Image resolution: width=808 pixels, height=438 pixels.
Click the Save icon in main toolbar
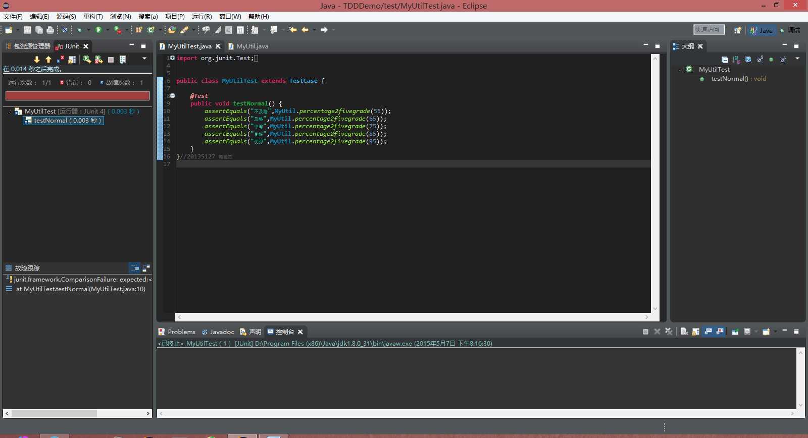(27, 30)
